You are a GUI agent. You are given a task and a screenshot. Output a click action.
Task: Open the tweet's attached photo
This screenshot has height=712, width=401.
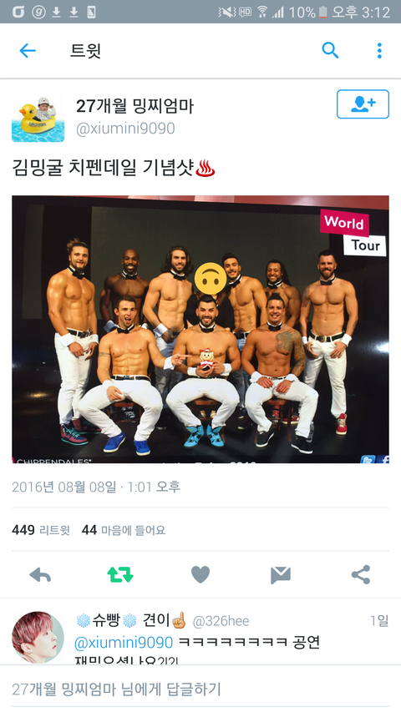[x=200, y=329]
